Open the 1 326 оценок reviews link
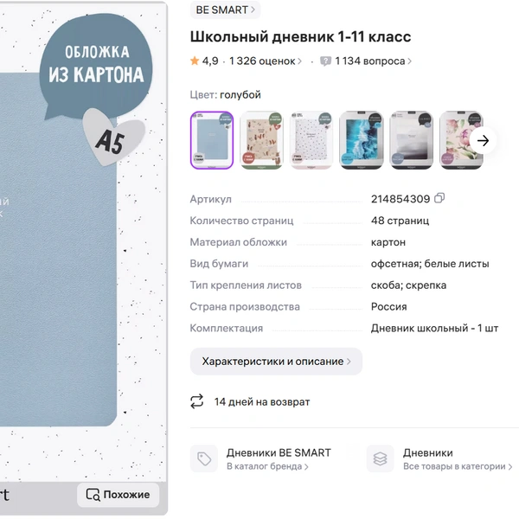This screenshot has height=519, width=519. pos(266,61)
